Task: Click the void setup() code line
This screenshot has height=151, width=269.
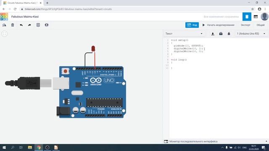Action: pyautogui.click(x=179, y=40)
